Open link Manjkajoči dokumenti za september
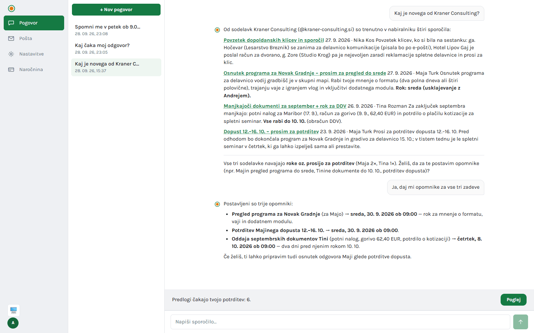Viewport: 534px width, 333px height. tap(285, 106)
